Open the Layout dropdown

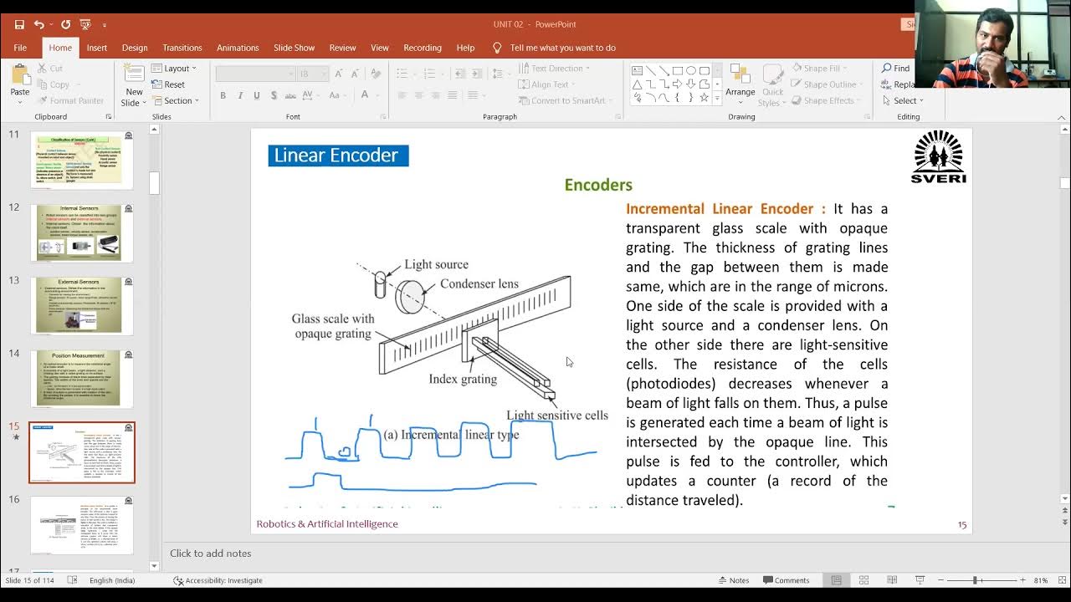tap(174, 69)
